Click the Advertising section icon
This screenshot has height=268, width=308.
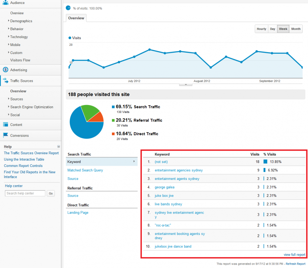click(5, 70)
